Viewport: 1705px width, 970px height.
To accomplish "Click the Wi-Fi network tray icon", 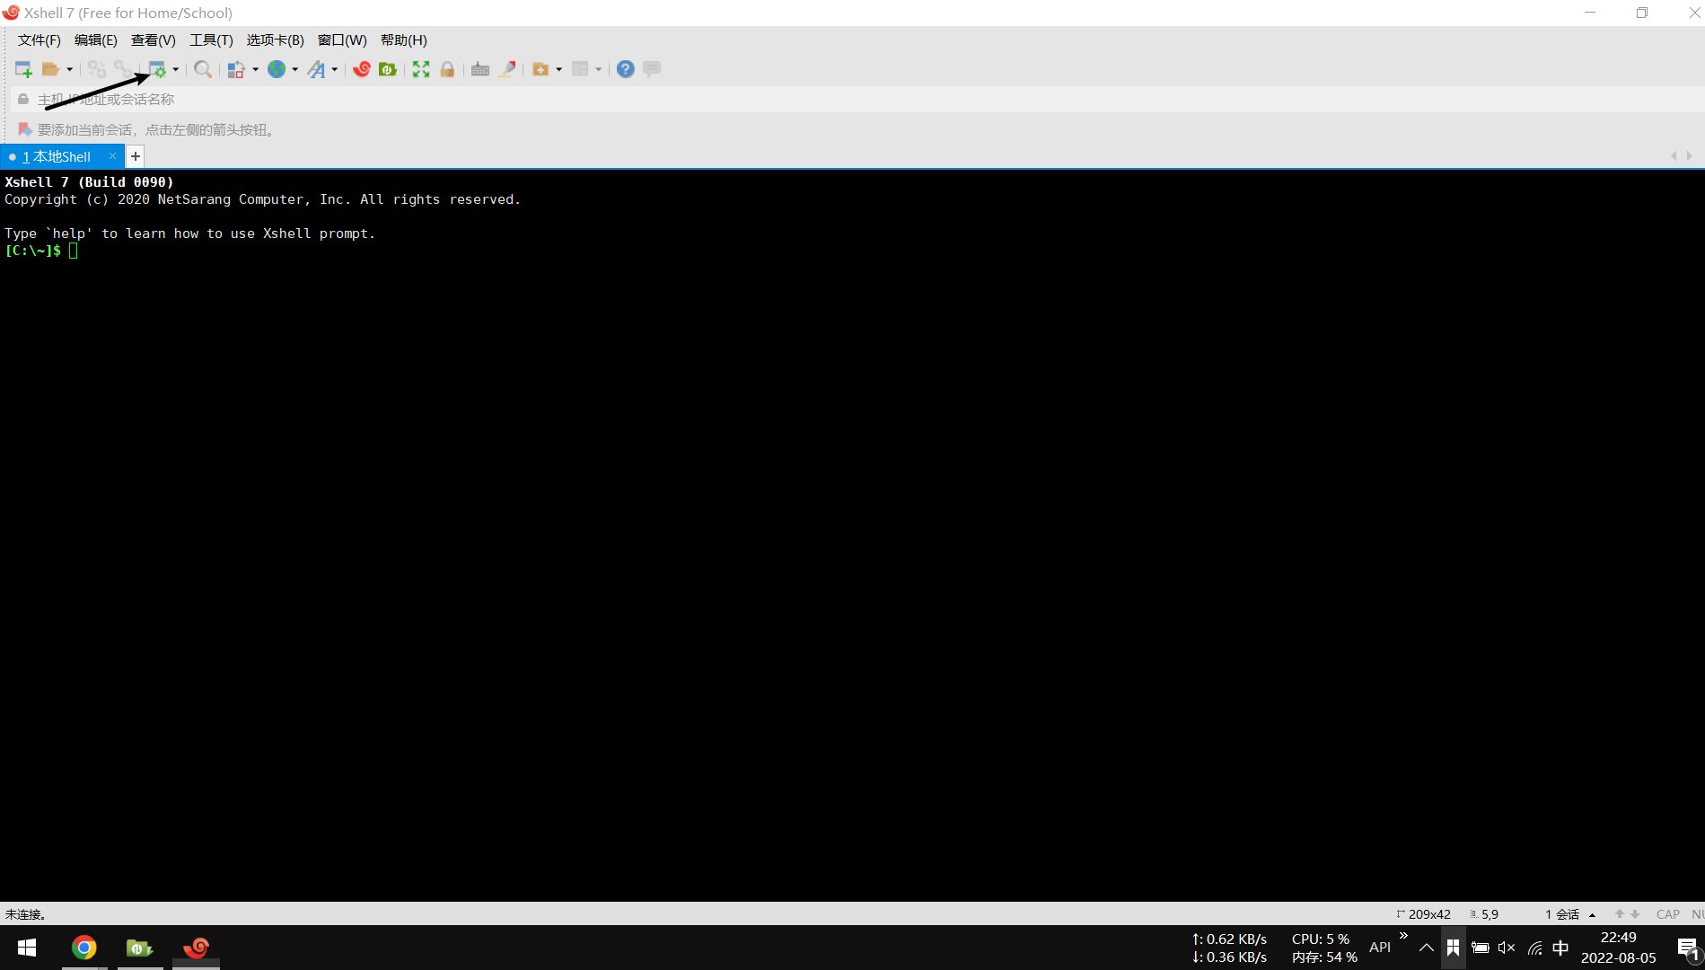I will pos(1534,948).
